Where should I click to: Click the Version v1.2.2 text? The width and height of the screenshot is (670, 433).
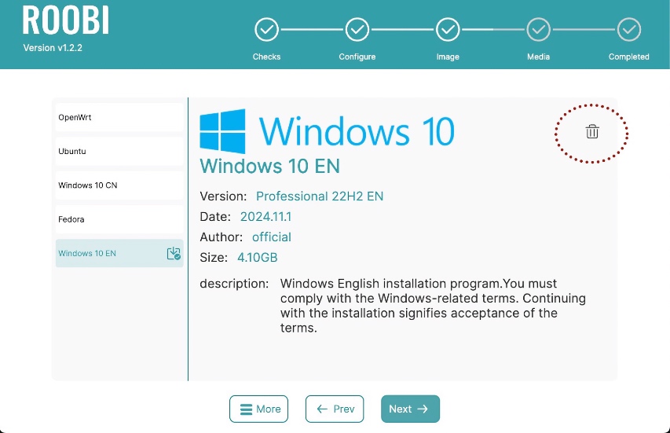click(x=53, y=48)
